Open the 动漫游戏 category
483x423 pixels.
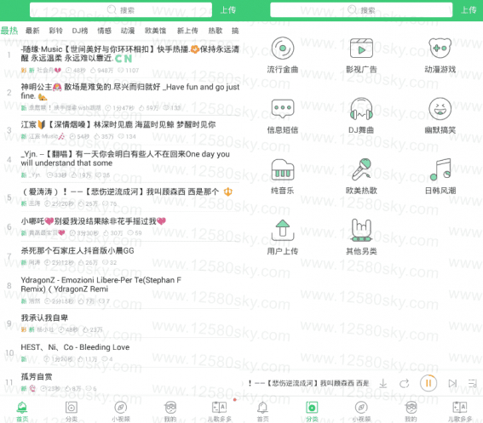pos(440,54)
